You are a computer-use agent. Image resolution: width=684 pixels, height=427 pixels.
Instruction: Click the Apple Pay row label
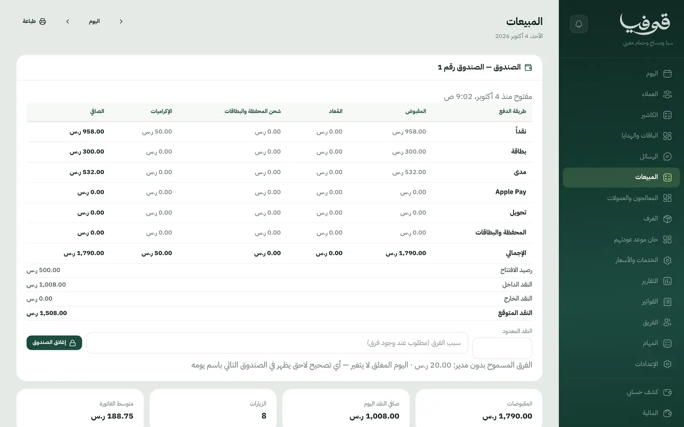[510, 192]
